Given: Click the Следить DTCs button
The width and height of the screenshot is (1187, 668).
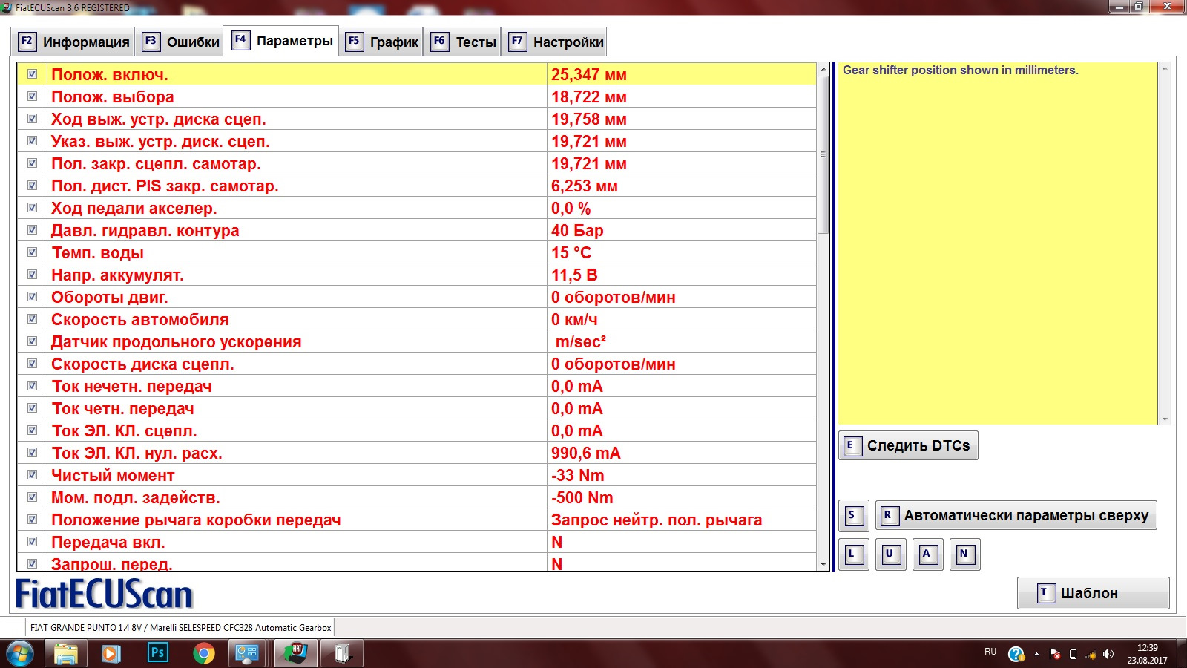Looking at the screenshot, I should click(908, 445).
